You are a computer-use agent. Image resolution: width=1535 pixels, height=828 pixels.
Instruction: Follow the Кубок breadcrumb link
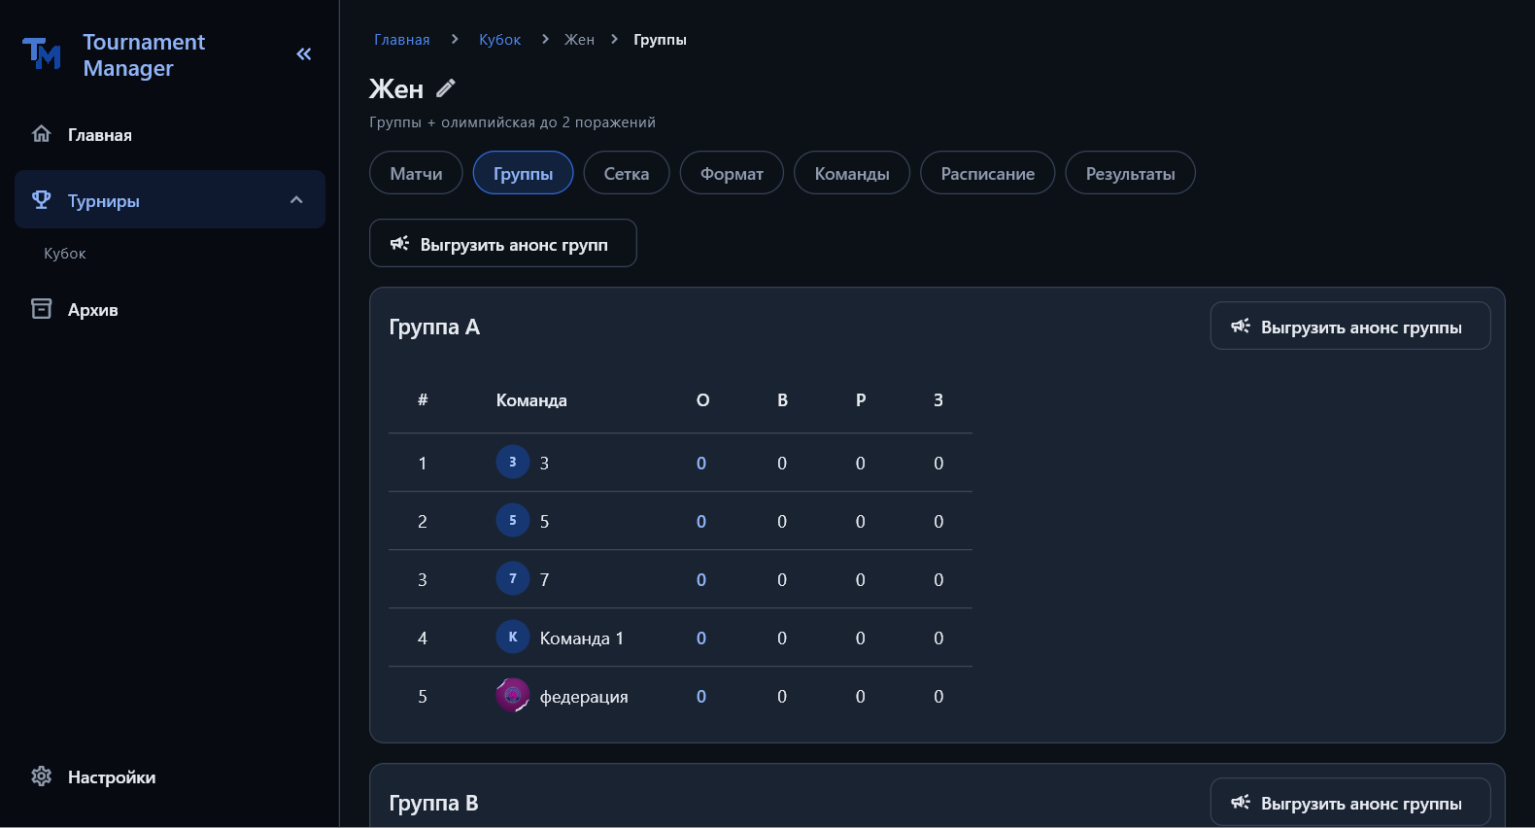click(500, 40)
